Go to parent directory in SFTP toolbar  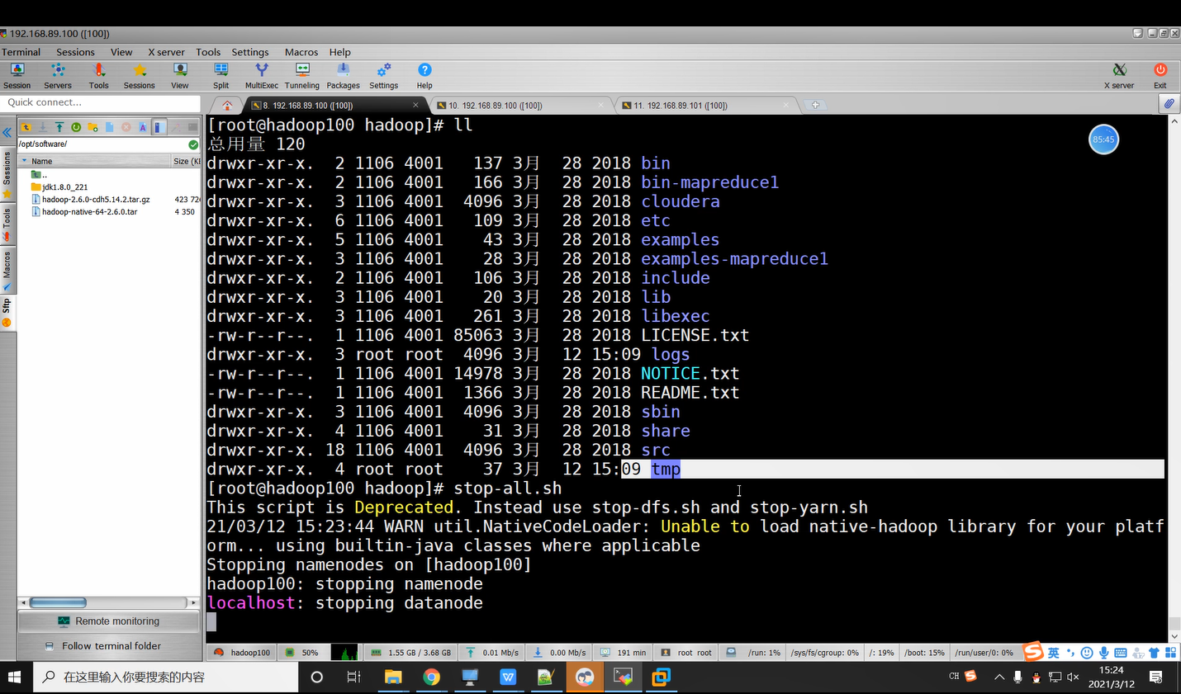pos(26,127)
